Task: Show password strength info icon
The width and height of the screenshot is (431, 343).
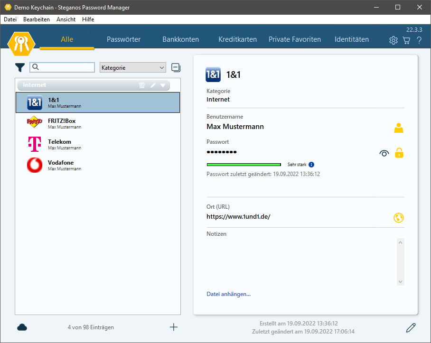Action: click(x=311, y=165)
